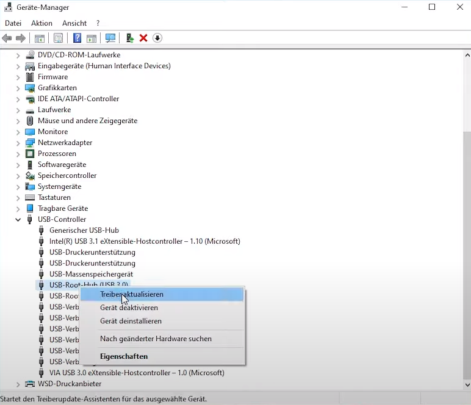Click the scrollbar up arrow
This screenshot has width=471, height=405.
pos(467,55)
